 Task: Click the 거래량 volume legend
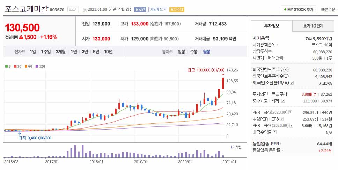[236, 147]
